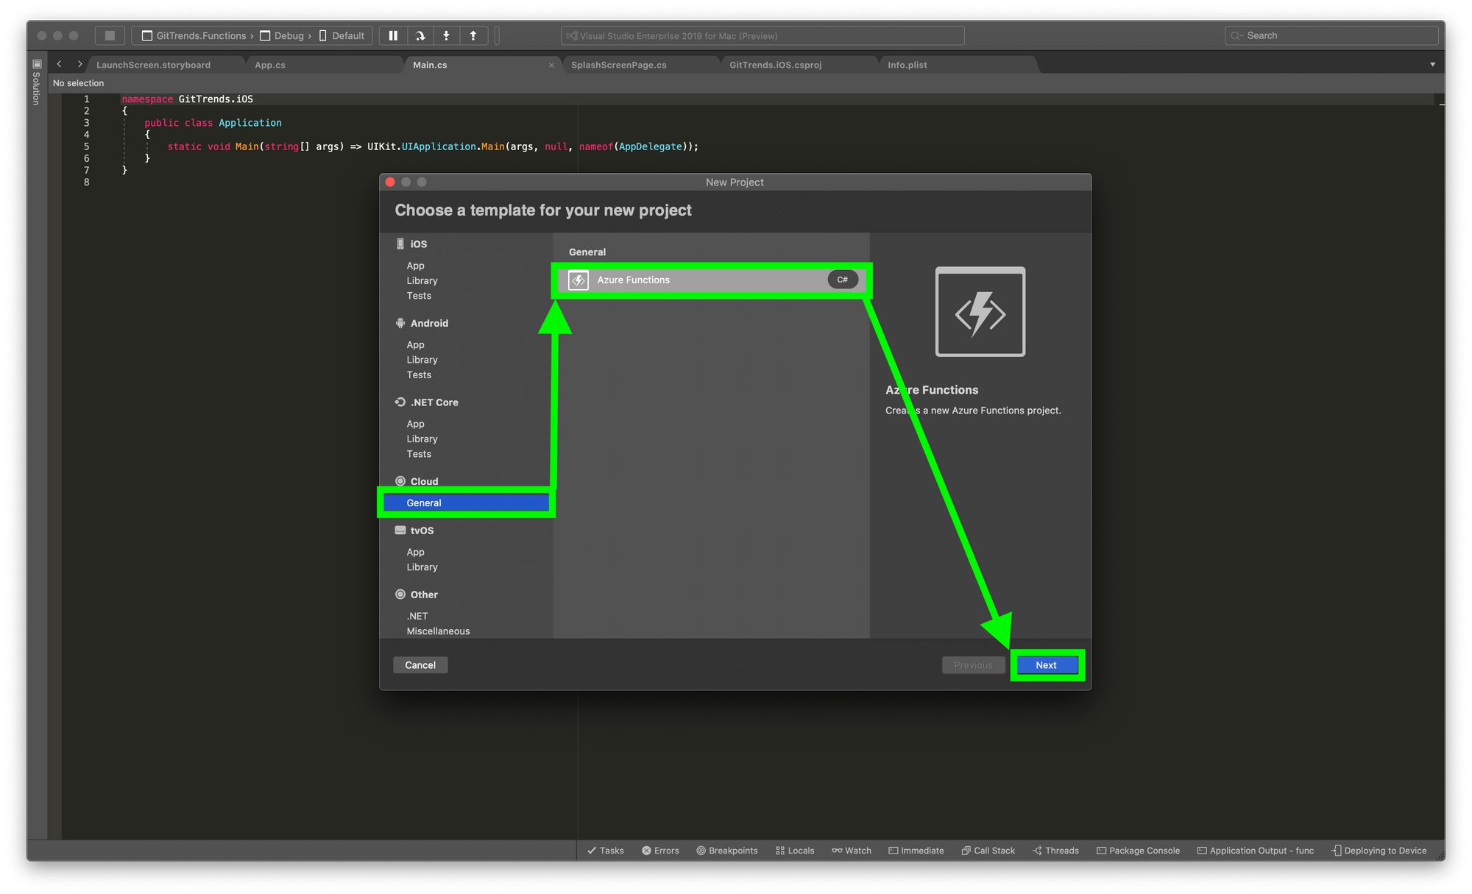Click the Step Into down-arrow icon
Viewport: 1472px width, 894px height.
(446, 35)
